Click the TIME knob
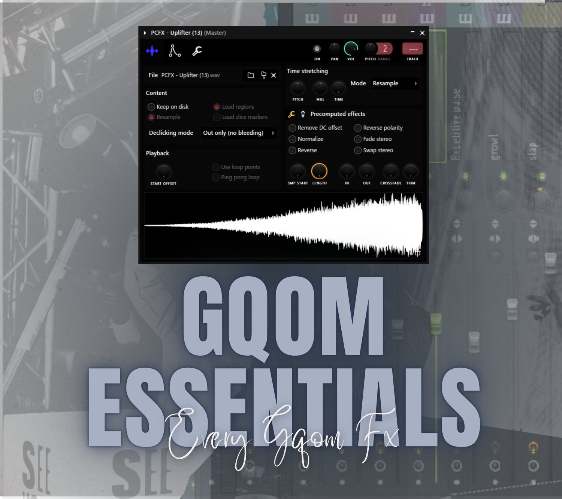562x499 pixels. tap(338, 88)
